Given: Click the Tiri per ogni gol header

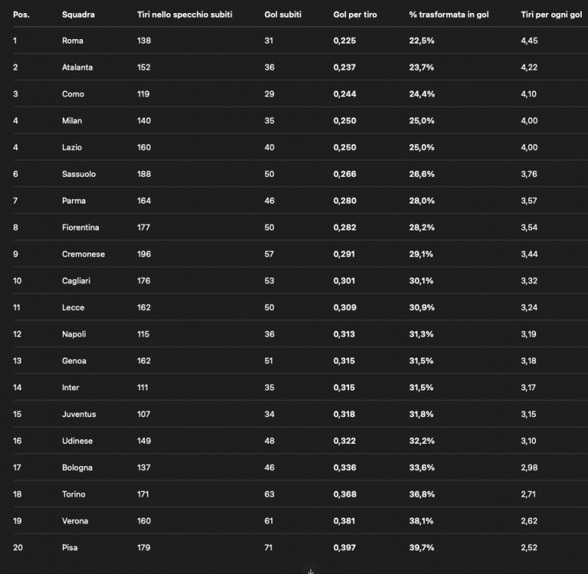Looking at the screenshot, I should click(551, 15).
